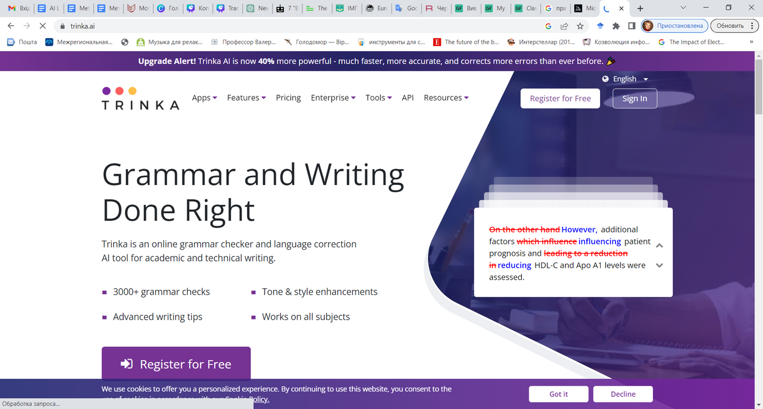The image size is (763, 409).
Task: Open the инструменты для с bookmark
Action: pyautogui.click(x=391, y=42)
